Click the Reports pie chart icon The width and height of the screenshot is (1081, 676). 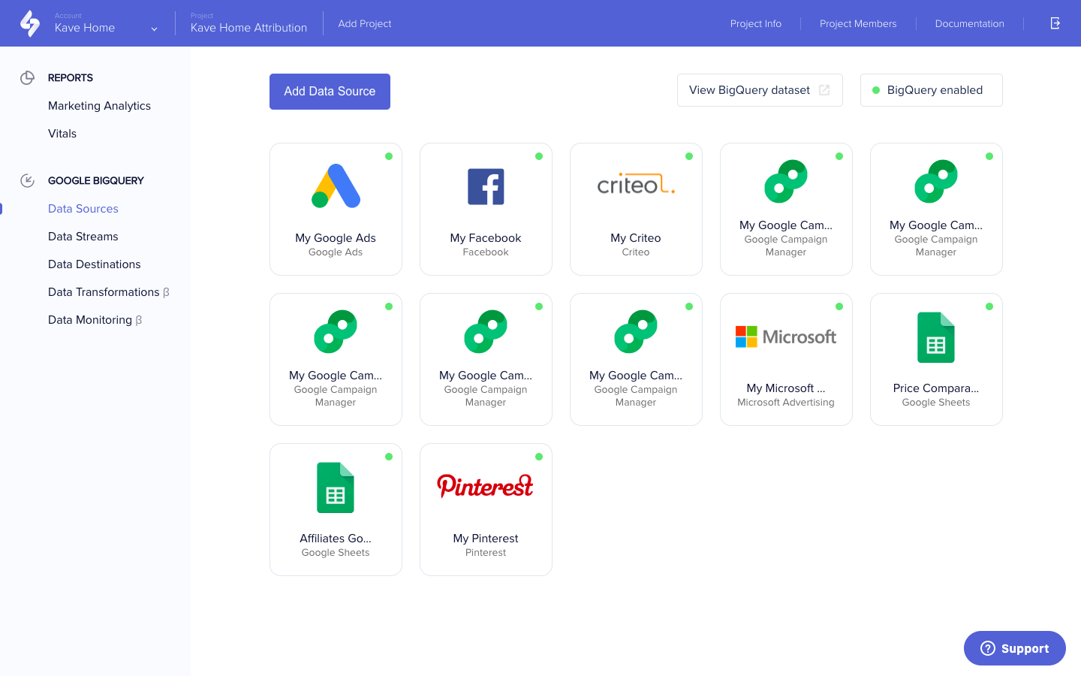click(27, 77)
